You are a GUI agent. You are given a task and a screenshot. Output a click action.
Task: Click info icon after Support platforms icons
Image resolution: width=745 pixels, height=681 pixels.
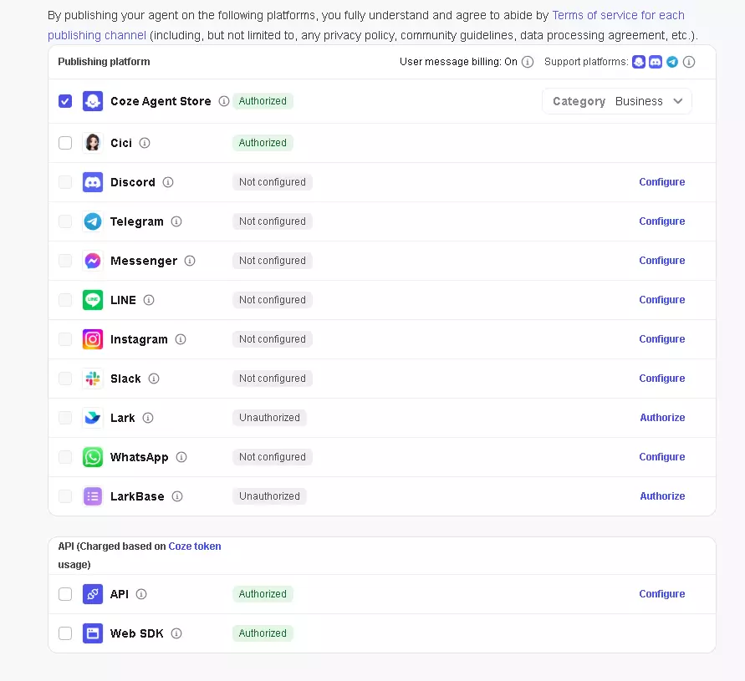[x=689, y=62]
